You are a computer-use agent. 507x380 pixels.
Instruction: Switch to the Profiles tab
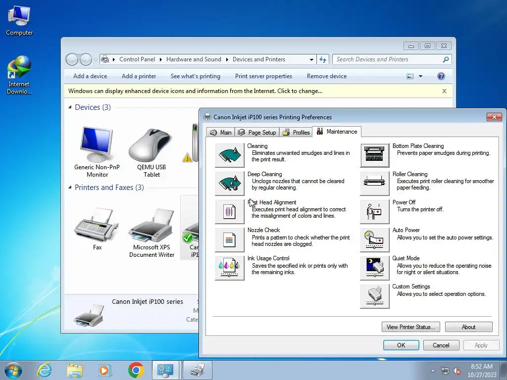tap(296, 132)
